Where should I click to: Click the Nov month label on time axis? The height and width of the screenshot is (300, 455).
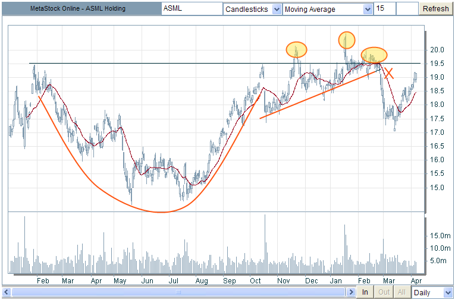[x=284, y=281]
